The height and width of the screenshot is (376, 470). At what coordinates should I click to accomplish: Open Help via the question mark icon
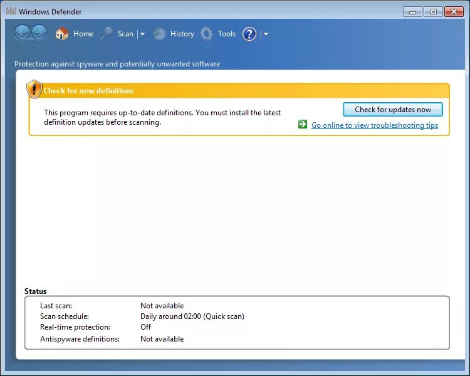[x=249, y=34]
